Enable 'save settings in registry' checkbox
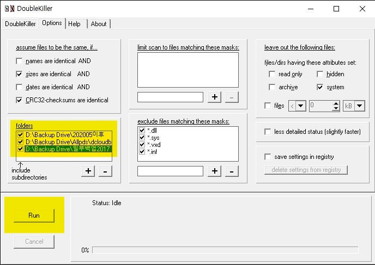 [268, 157]
